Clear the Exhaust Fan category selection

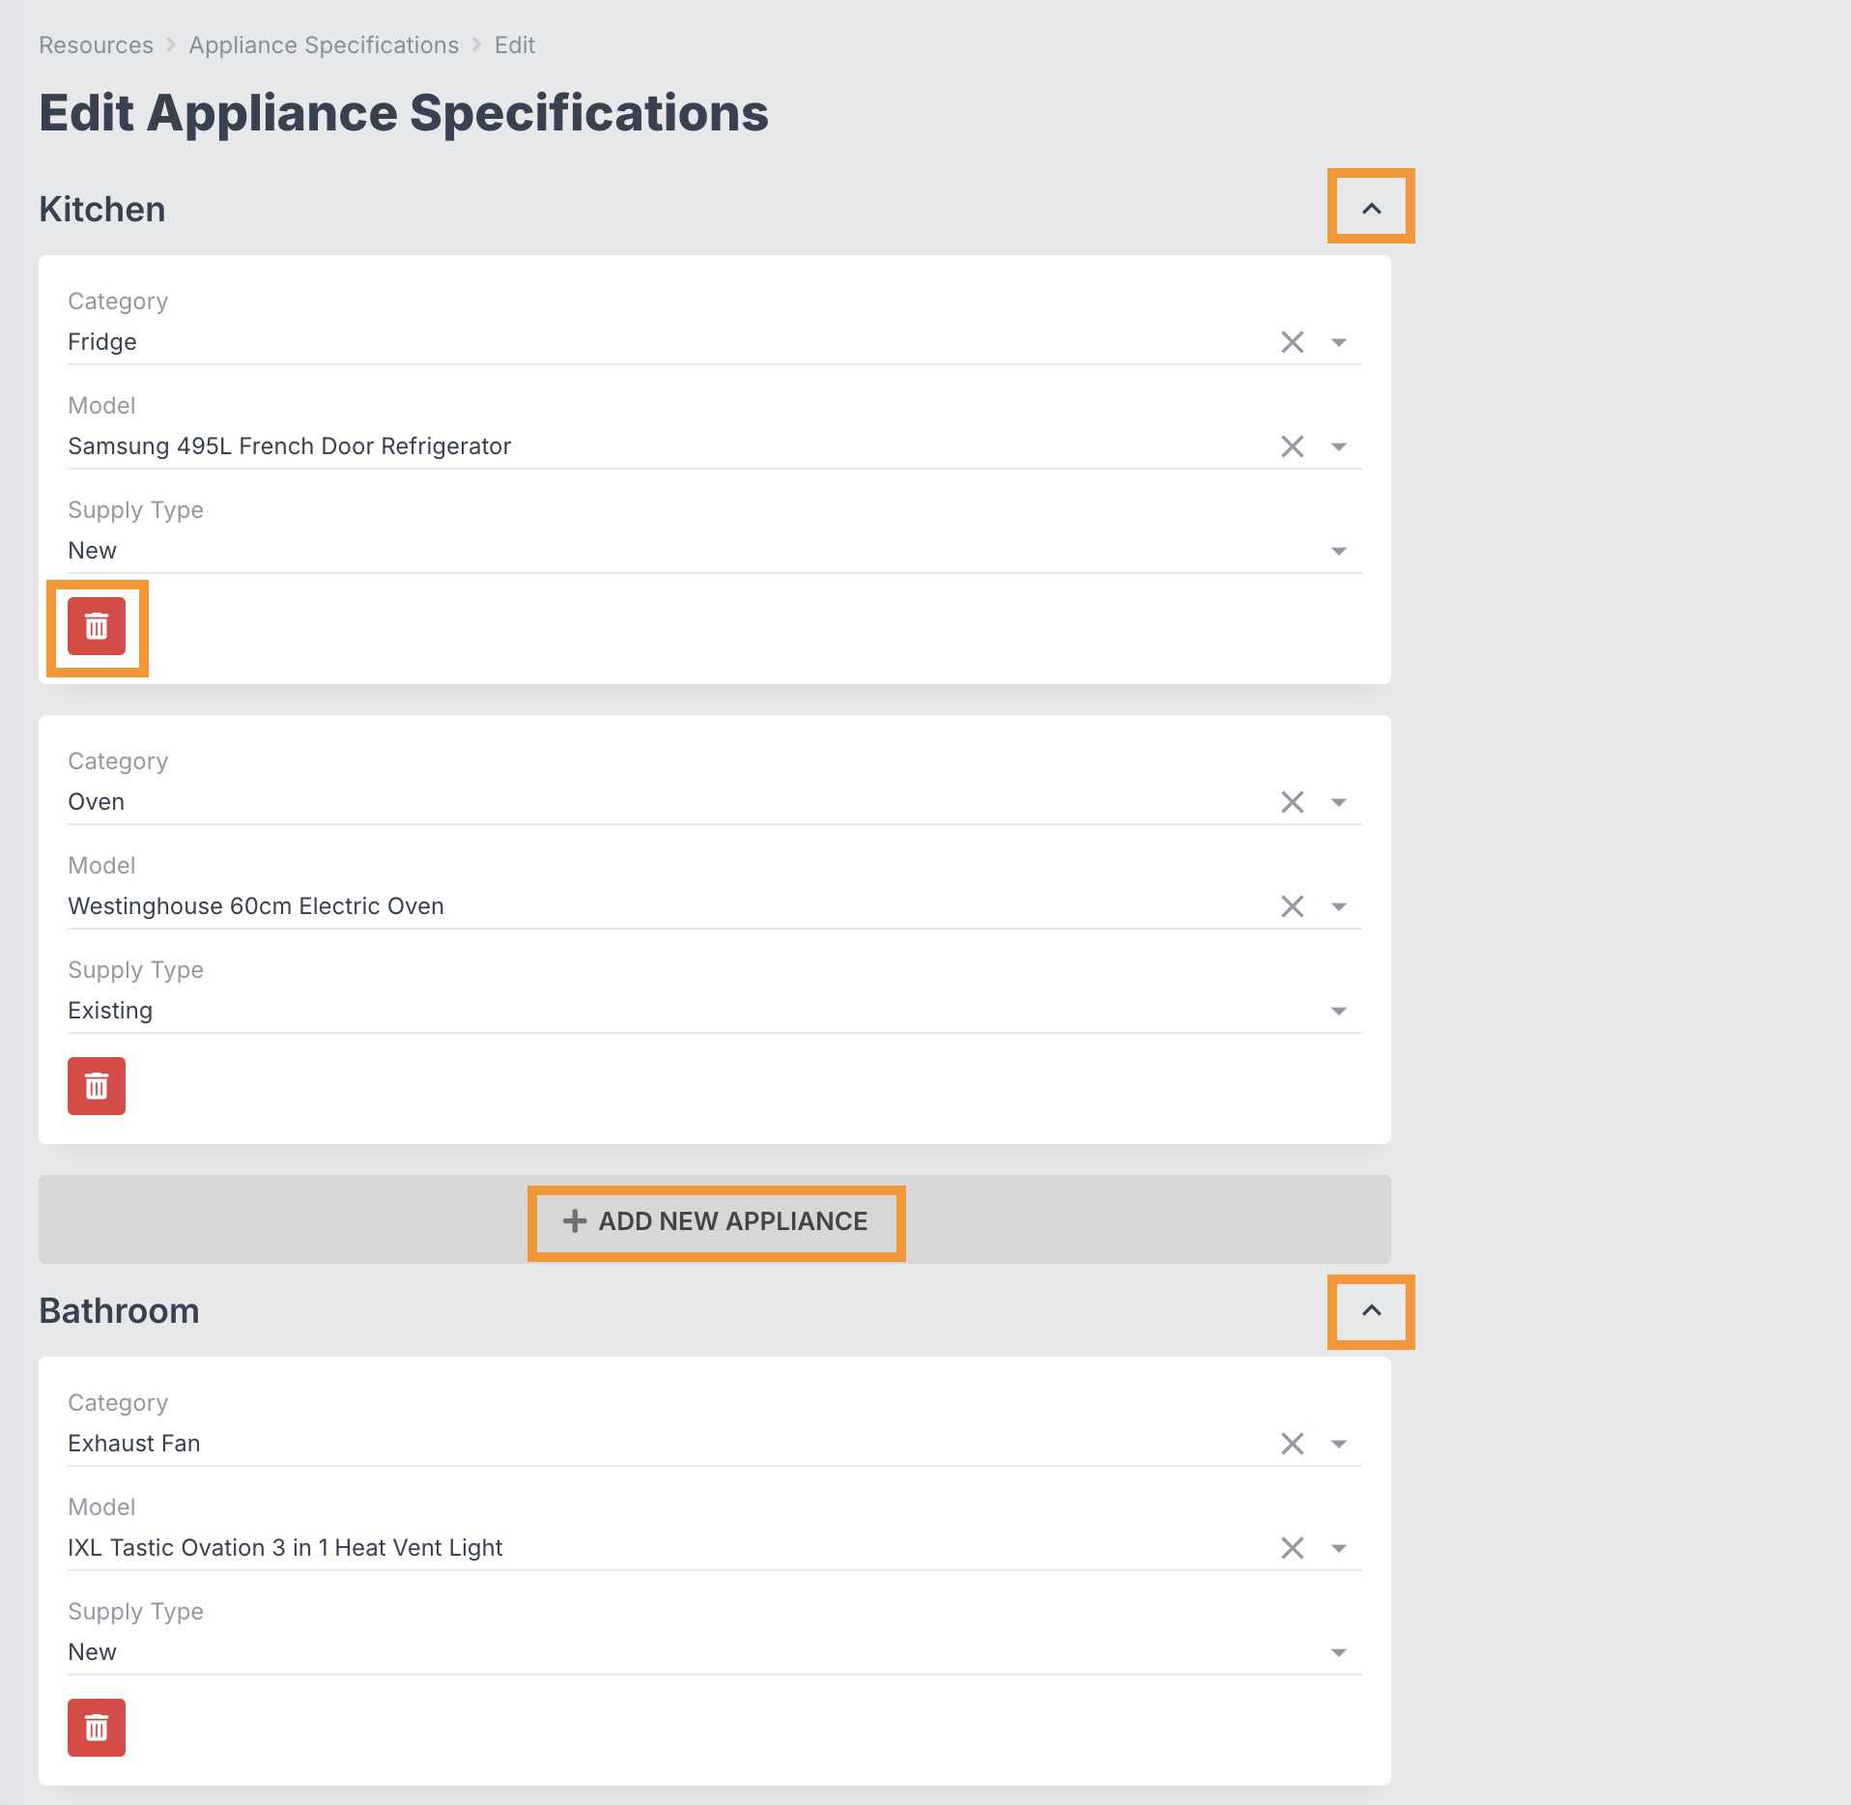1292,1444
